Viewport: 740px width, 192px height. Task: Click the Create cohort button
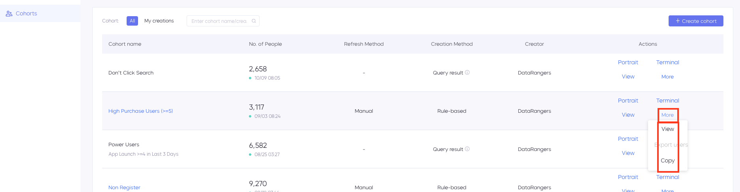[696, 21]
